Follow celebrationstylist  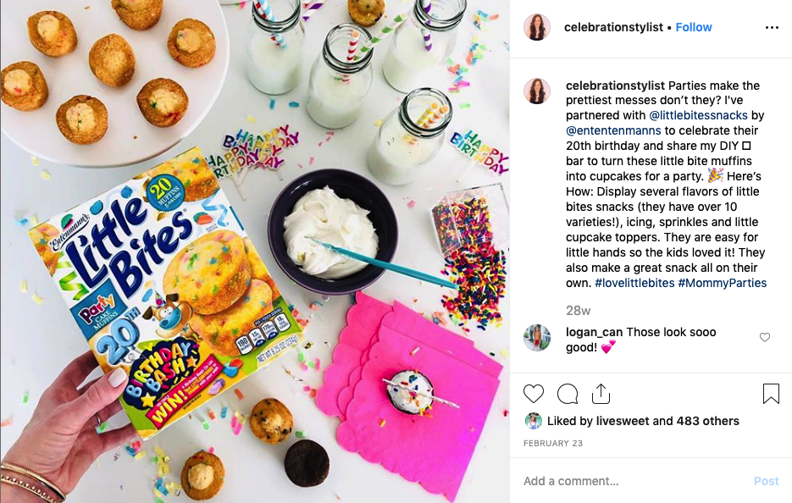[694, 27]
